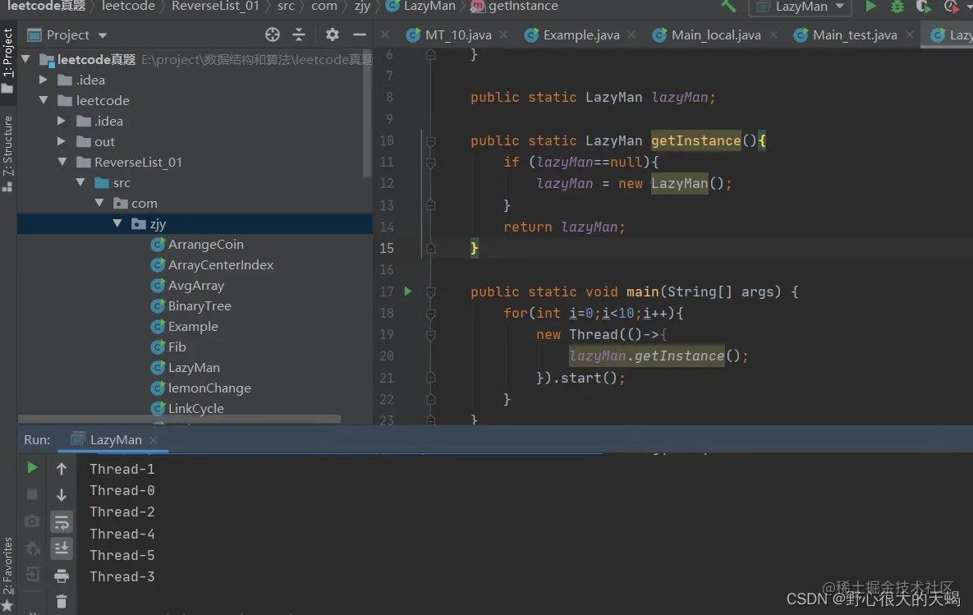Collapse the zjy package
Viewport: 973px width, 615px height.
(117, 223)
